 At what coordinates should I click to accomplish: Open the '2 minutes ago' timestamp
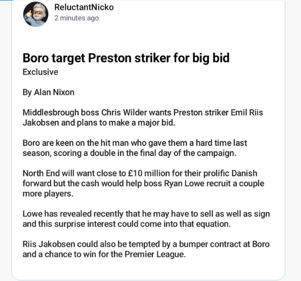(76, 18)
